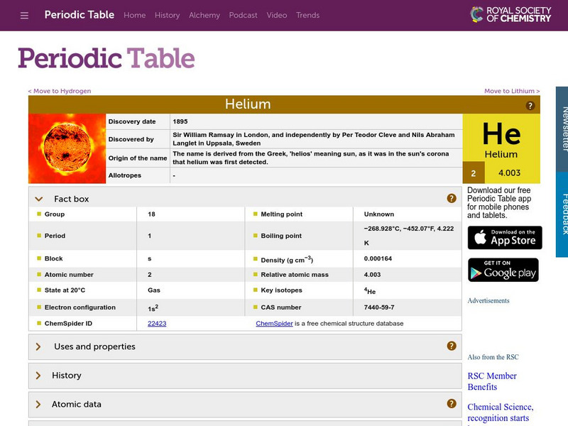568x426 pixels.
Task: Click the Relative atomic mass label
Action: 295,275
